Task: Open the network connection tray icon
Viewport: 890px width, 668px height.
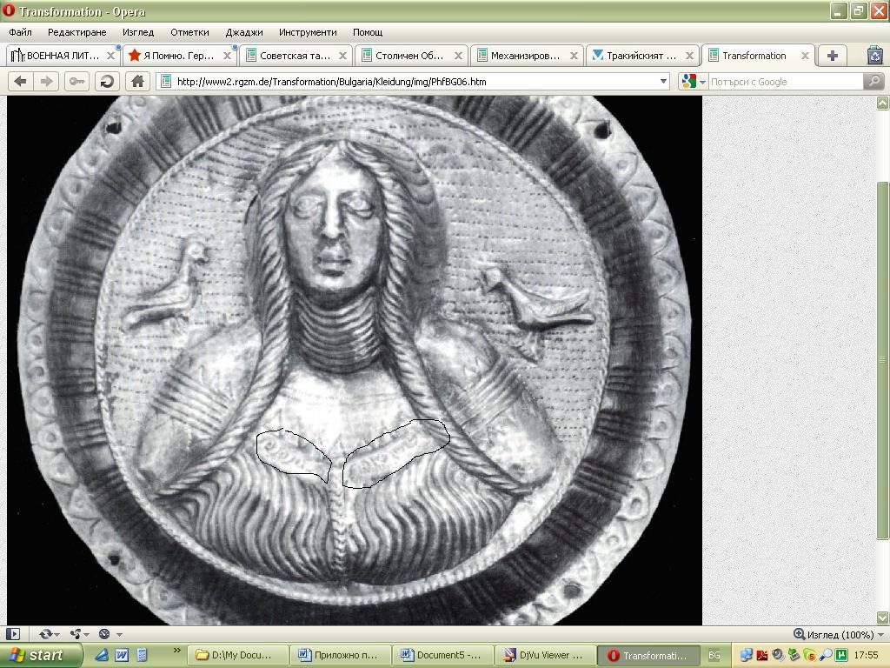Action: tap(747, 655)
